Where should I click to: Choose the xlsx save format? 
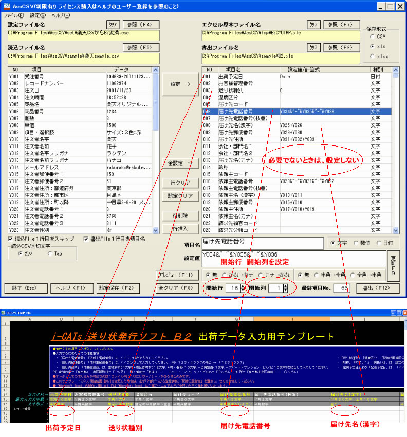(373, 56)
